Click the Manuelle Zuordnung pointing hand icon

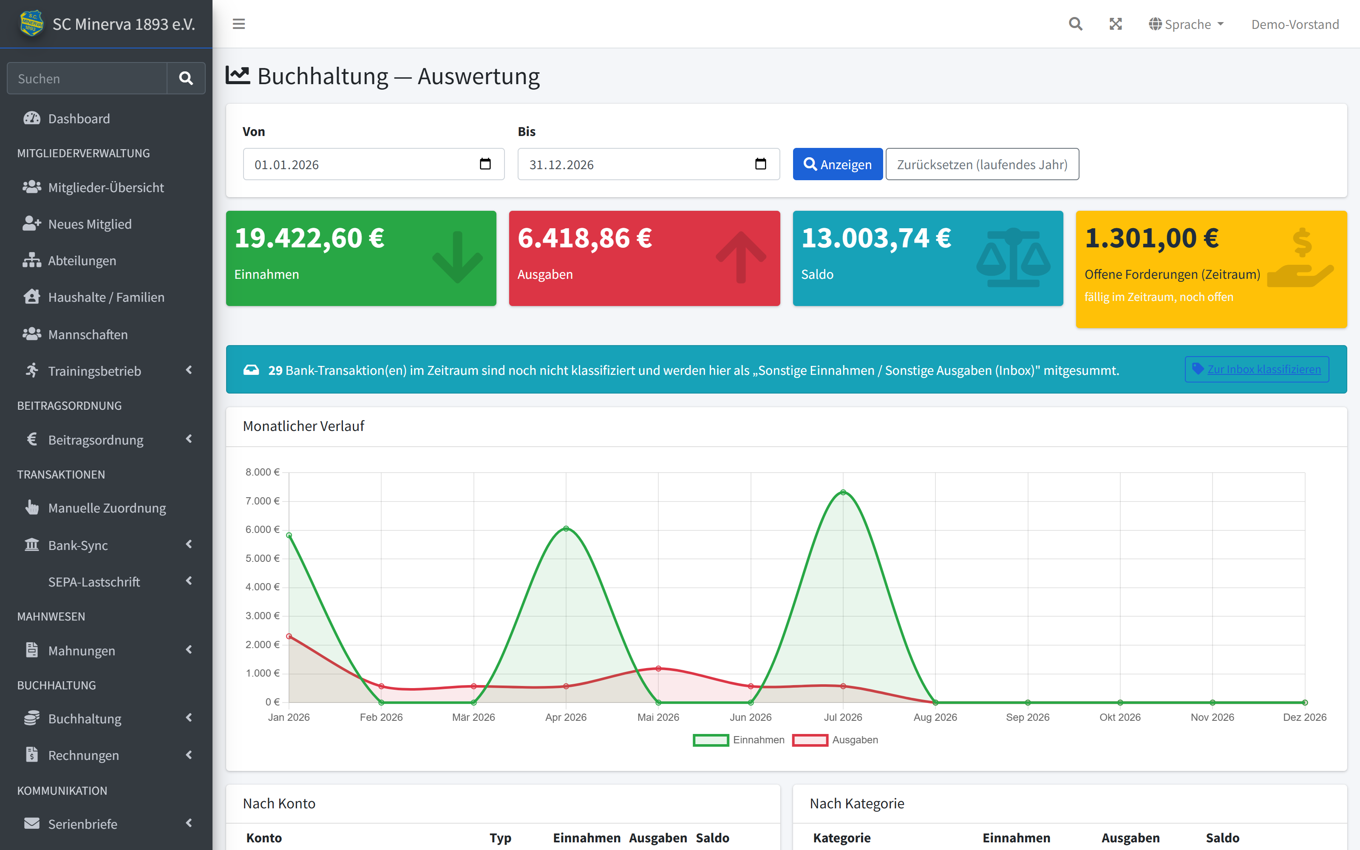point(32,507)
